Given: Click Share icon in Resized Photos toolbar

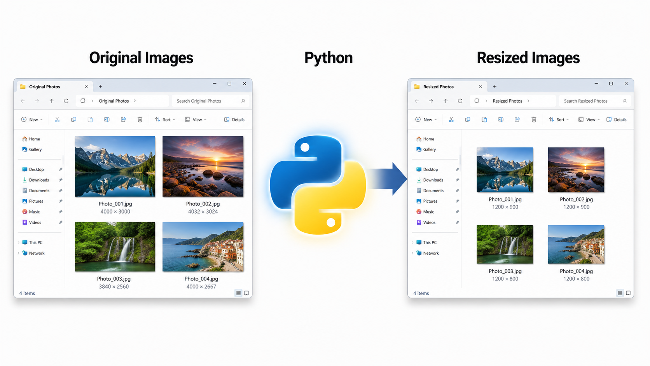Looking at the screenshot, I should click(x=517, y=119).
